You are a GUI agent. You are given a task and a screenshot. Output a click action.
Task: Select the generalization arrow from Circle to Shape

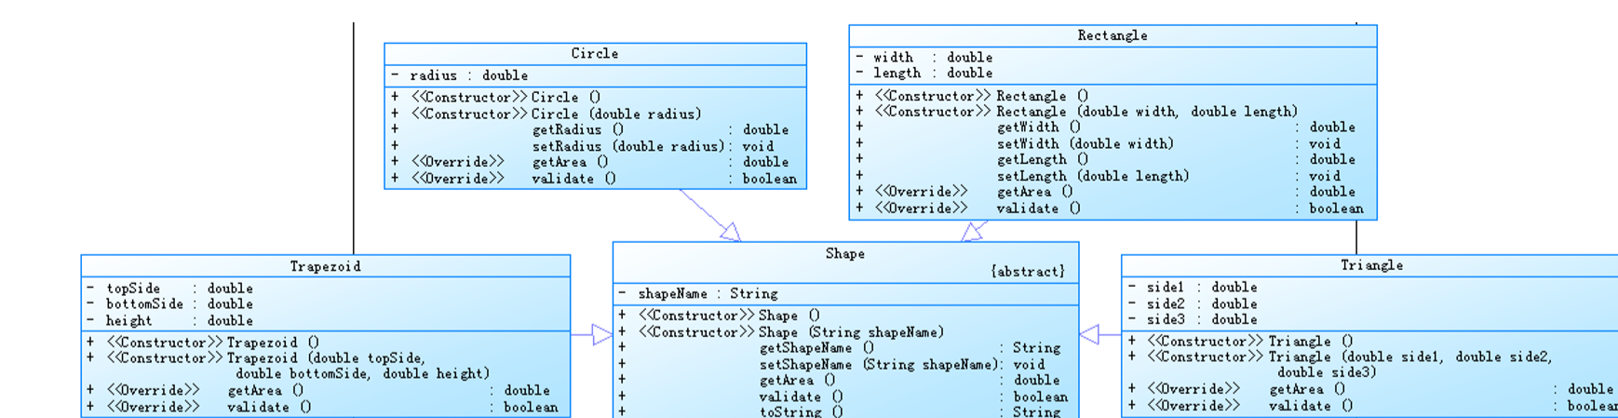(x=710, y=215)
